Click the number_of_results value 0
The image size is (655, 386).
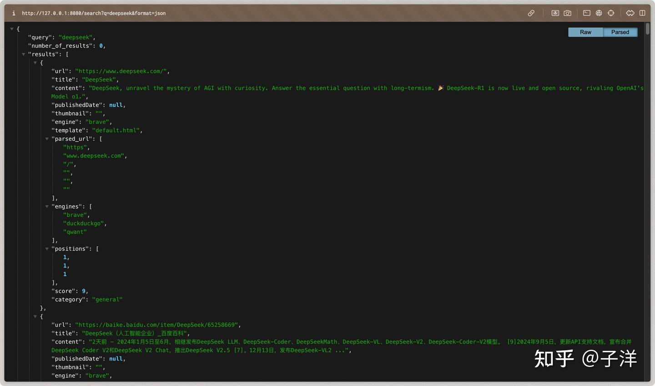(x=101, y=46)
